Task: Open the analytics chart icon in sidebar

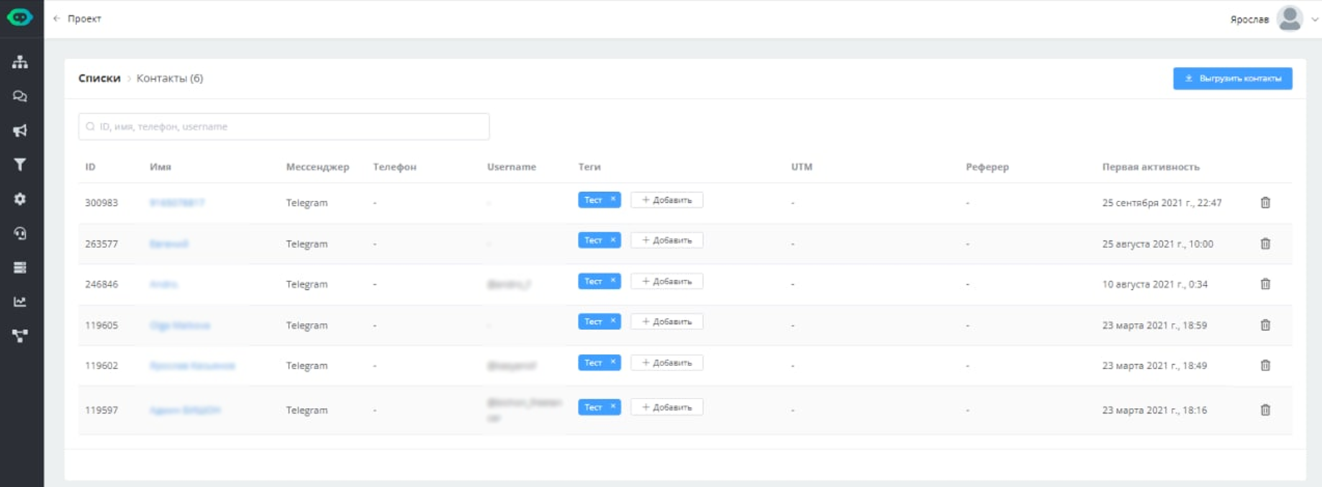Action: tap(20, 302)
